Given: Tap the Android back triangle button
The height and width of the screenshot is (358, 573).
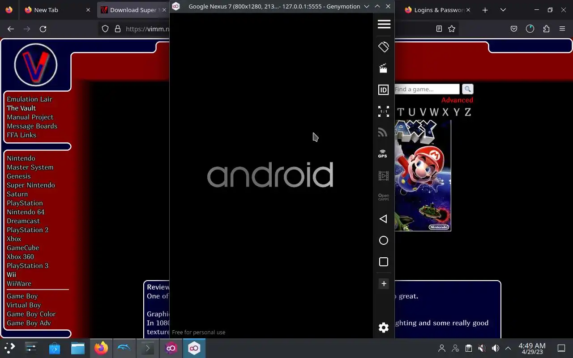Looking at the screenshot, I should pos(383,219).
